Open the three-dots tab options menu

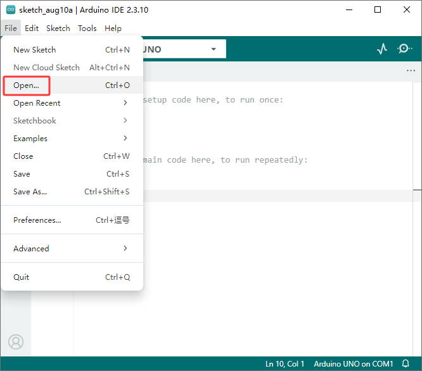coord(411,71)
